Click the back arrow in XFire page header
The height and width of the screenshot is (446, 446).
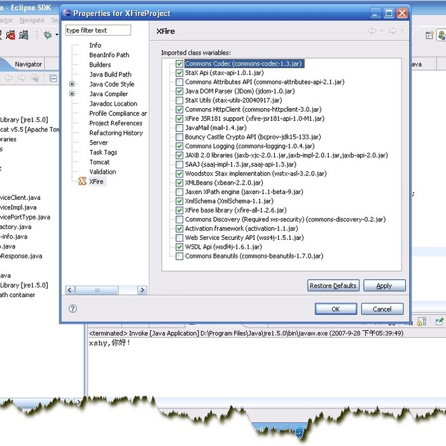(372, 31)
